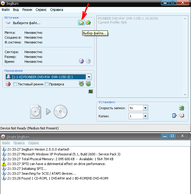Maximize the Отчёт ImgBurn window

pos(172,136)
